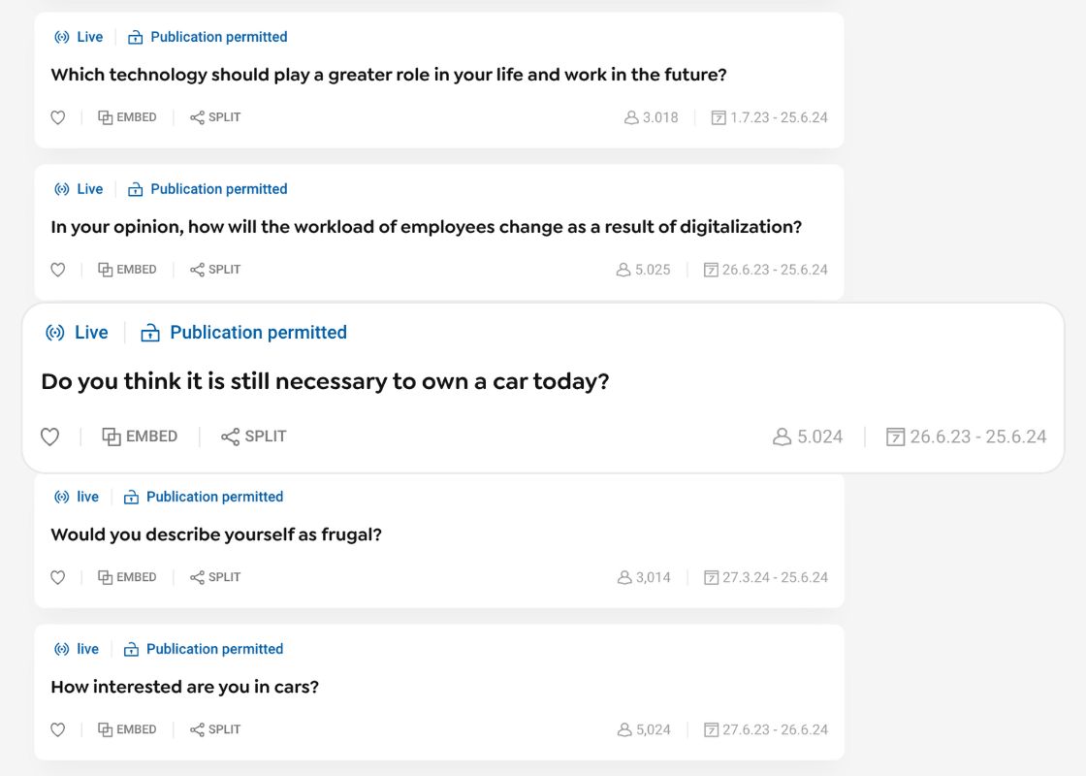The width and height of the screenshot is (1086, 776).
Task: Split the technology role question results
Action: pos(215,117)
